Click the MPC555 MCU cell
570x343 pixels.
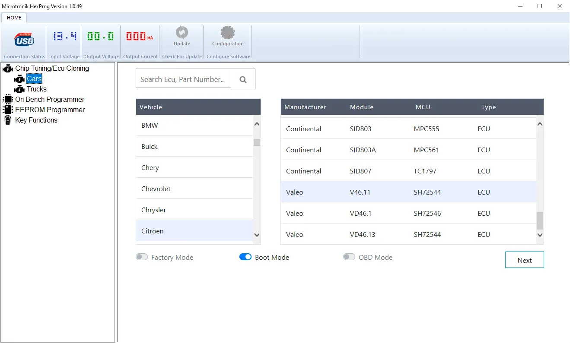[x=427, y=129]
